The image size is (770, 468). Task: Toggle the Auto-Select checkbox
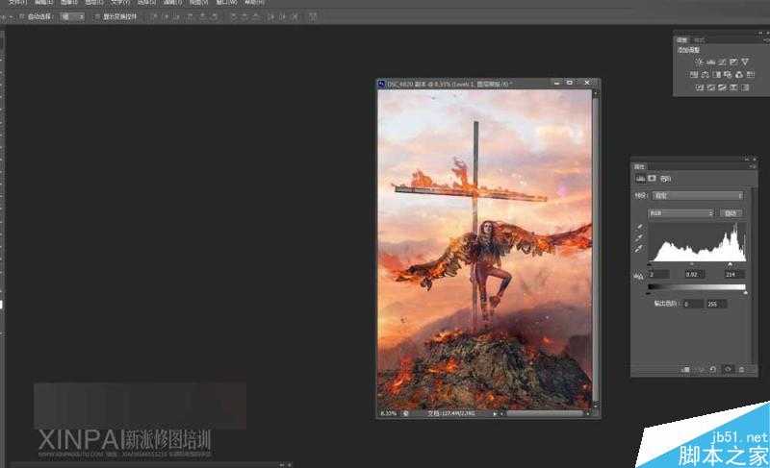(21, 16)
